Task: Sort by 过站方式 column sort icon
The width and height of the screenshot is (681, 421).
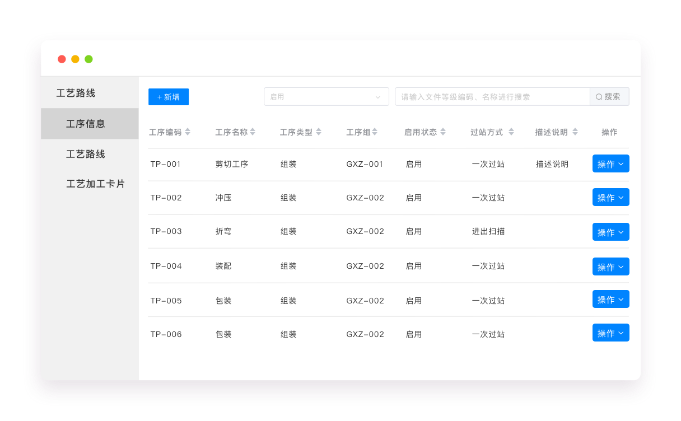Action: tap(511, 132)
